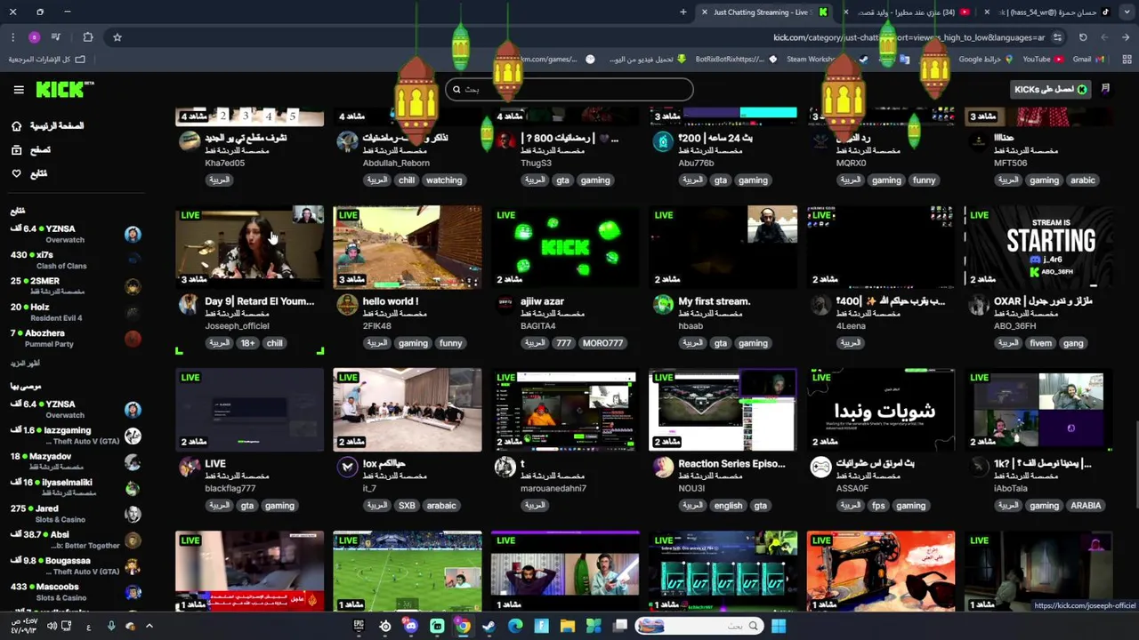The image size is (1139, 640).
Task: Open 'Stream is Starting' OXAR thumbnail
Action: pos(1038,247)
